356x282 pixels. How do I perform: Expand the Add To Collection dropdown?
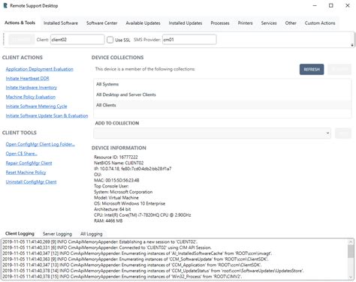pos(212,133)
